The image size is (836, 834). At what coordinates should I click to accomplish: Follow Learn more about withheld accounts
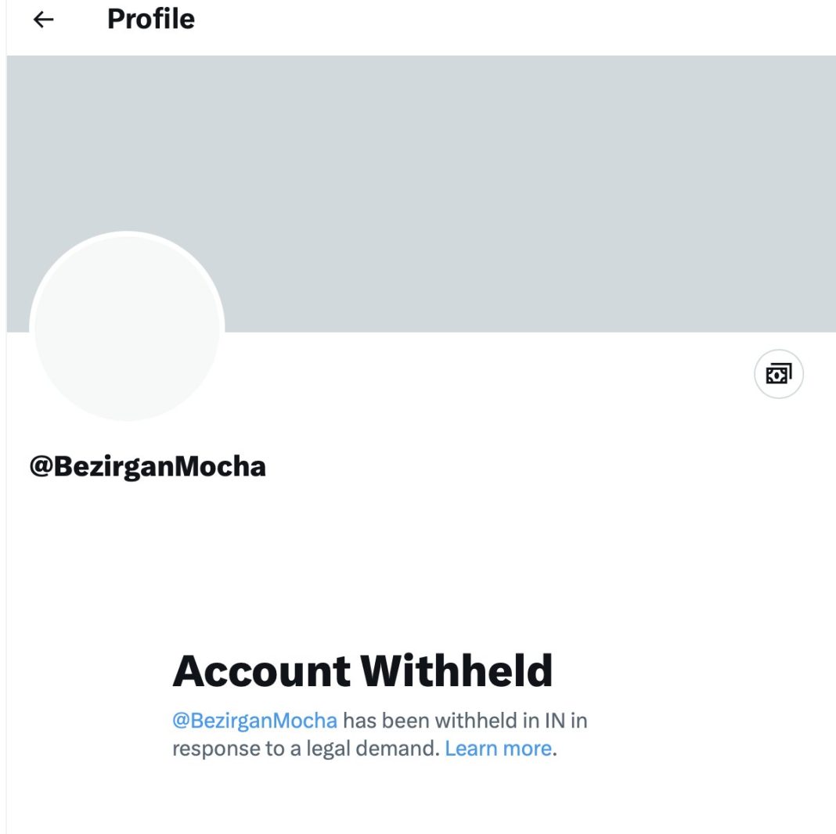tap(498, 749)
